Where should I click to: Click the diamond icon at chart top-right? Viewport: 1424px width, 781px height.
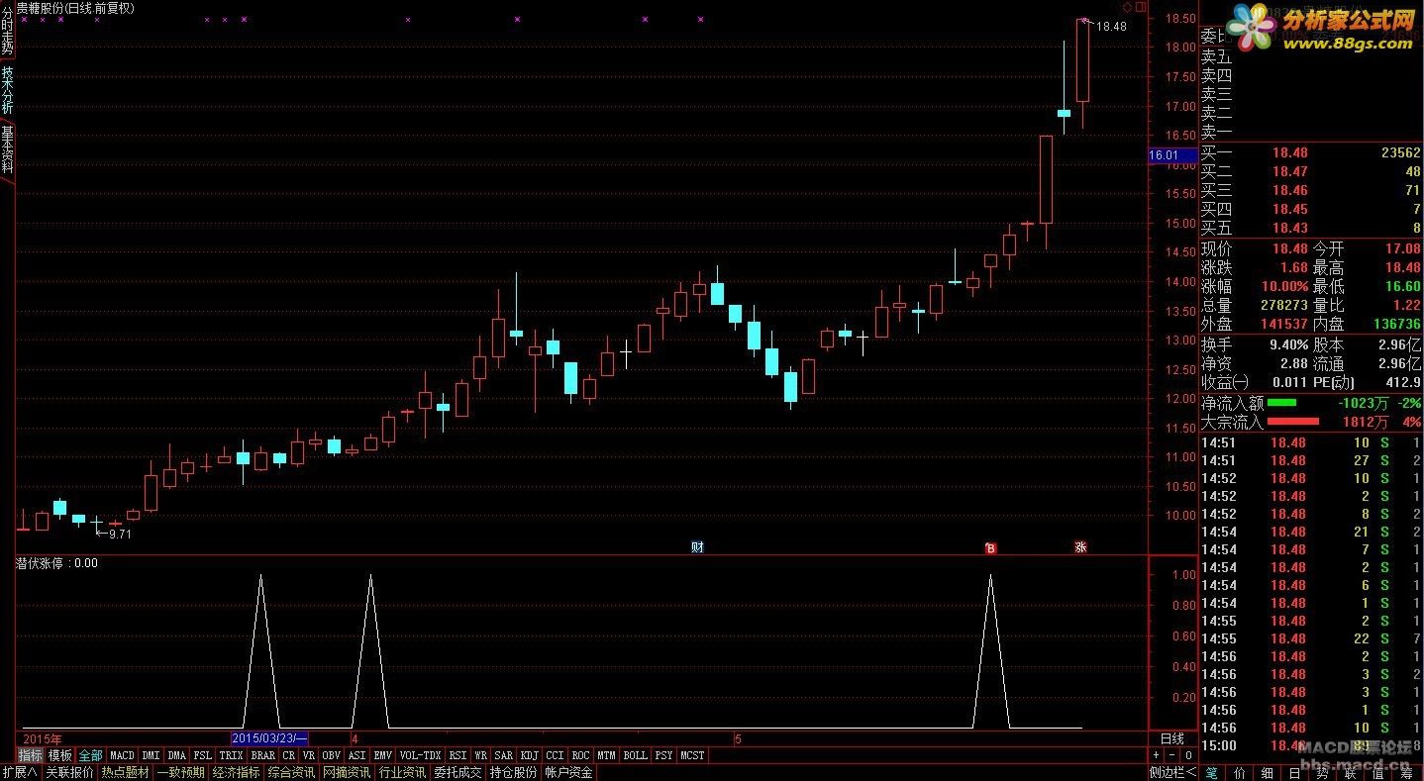coord(1127,7)
